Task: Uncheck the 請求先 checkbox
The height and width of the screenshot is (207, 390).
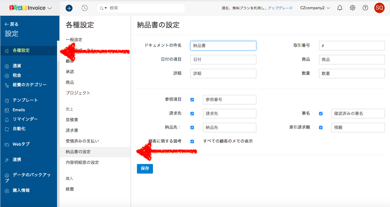Action: (x=192, y=114)
